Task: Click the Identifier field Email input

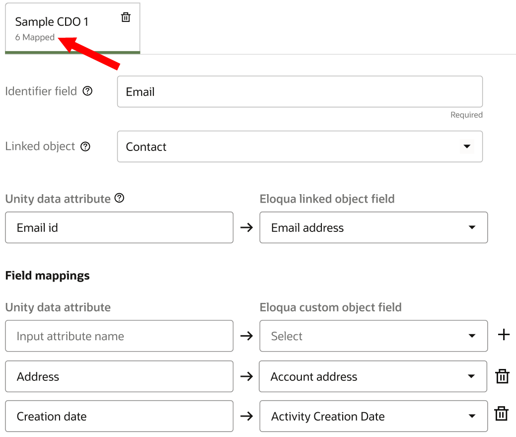Action: click(299, 92)
